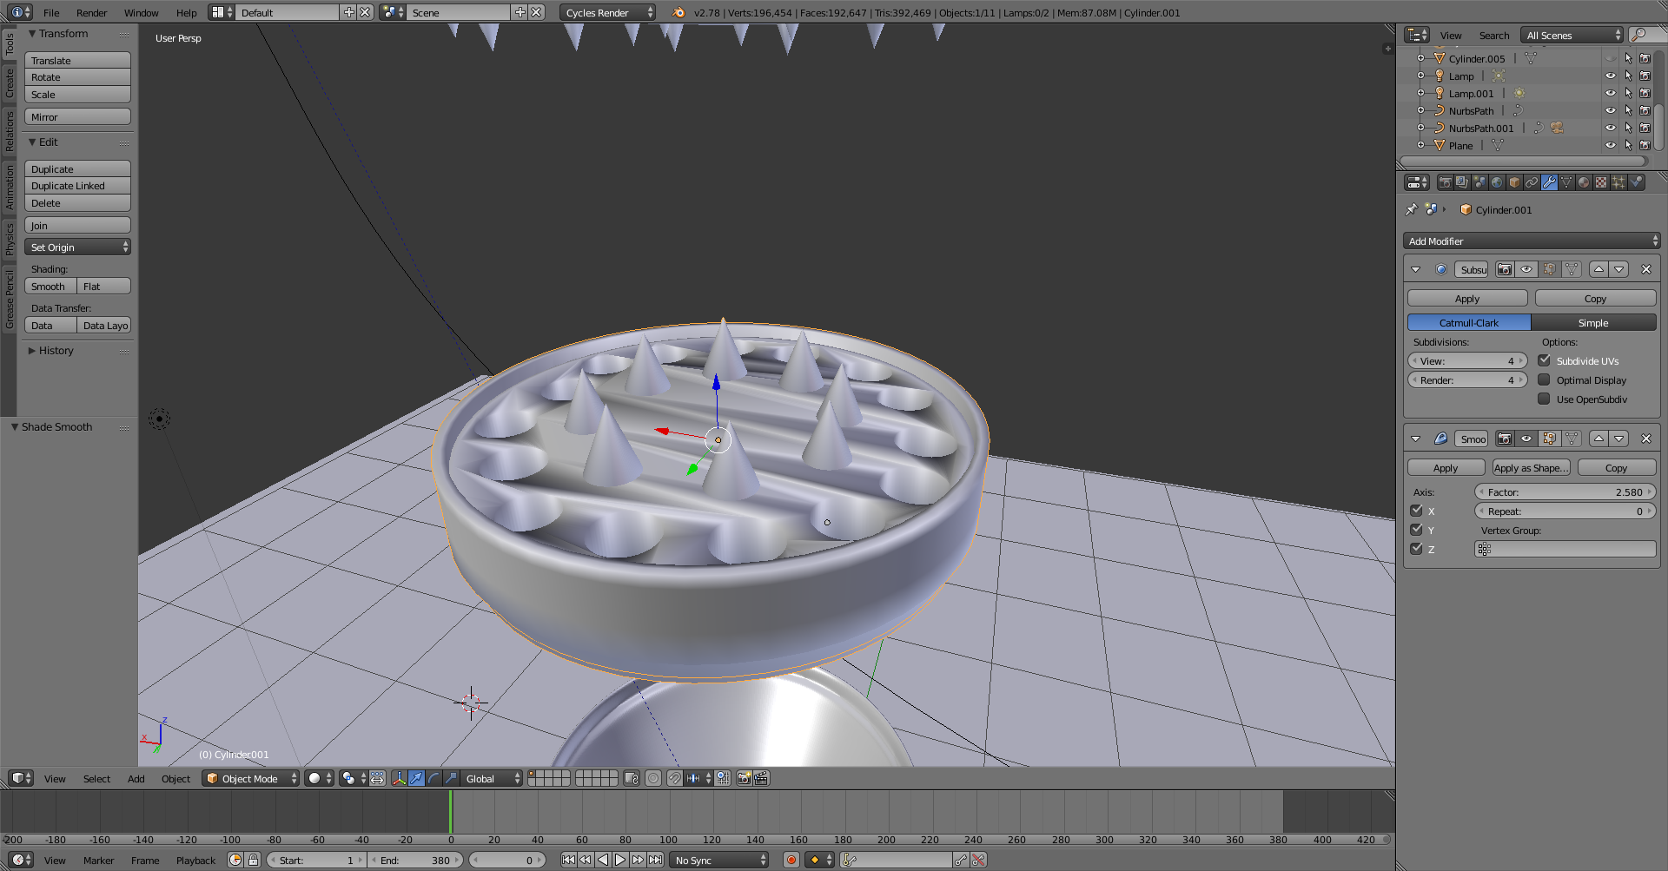Screen dimensions: 1668x871
Task: Click the pin icon beside Cylinder.001
Action: click(1412, 209)
